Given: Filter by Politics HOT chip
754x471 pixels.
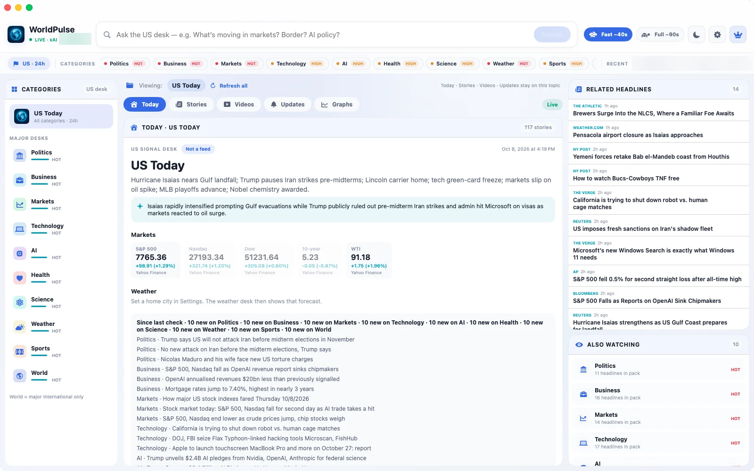Looking at the screenshot, I should pyautogui.click(x=125, y=64).
